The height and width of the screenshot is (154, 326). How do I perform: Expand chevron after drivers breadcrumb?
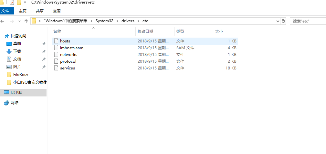click(x=138, y=21)
